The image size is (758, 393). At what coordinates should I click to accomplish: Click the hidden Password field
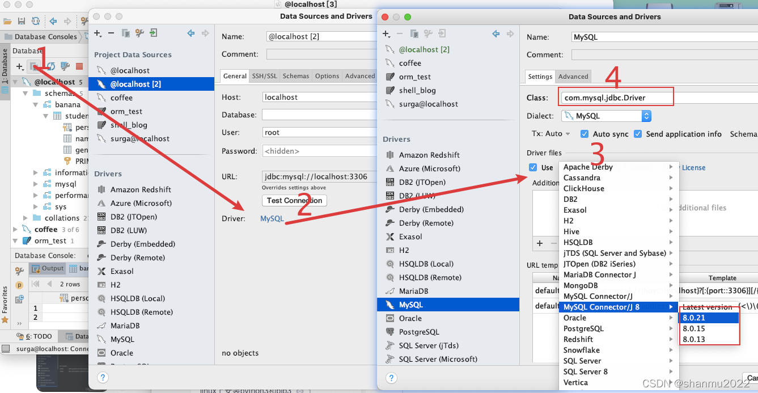[x=319, y=151]
